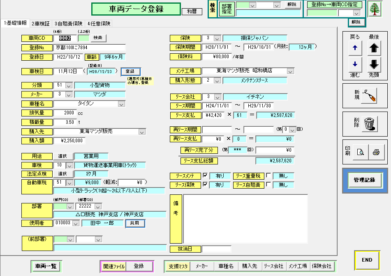This screenshot has width=391, height=276.
Task: Jump to last record with big up arrow
Action: (x=374, y=48)
